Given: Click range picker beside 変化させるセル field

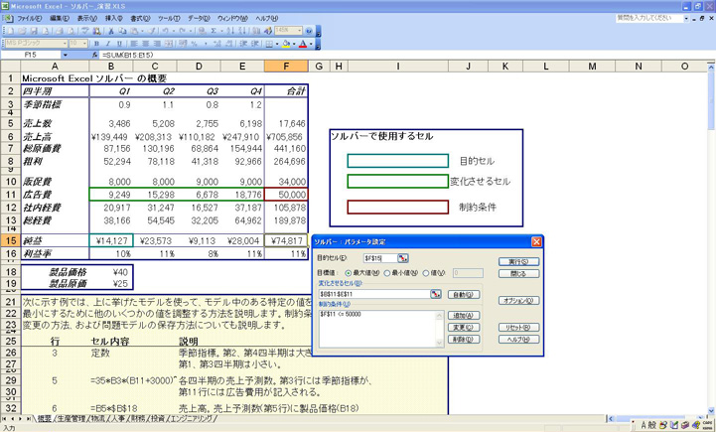Looking at the screenshot, I should (x=436, y=294).
